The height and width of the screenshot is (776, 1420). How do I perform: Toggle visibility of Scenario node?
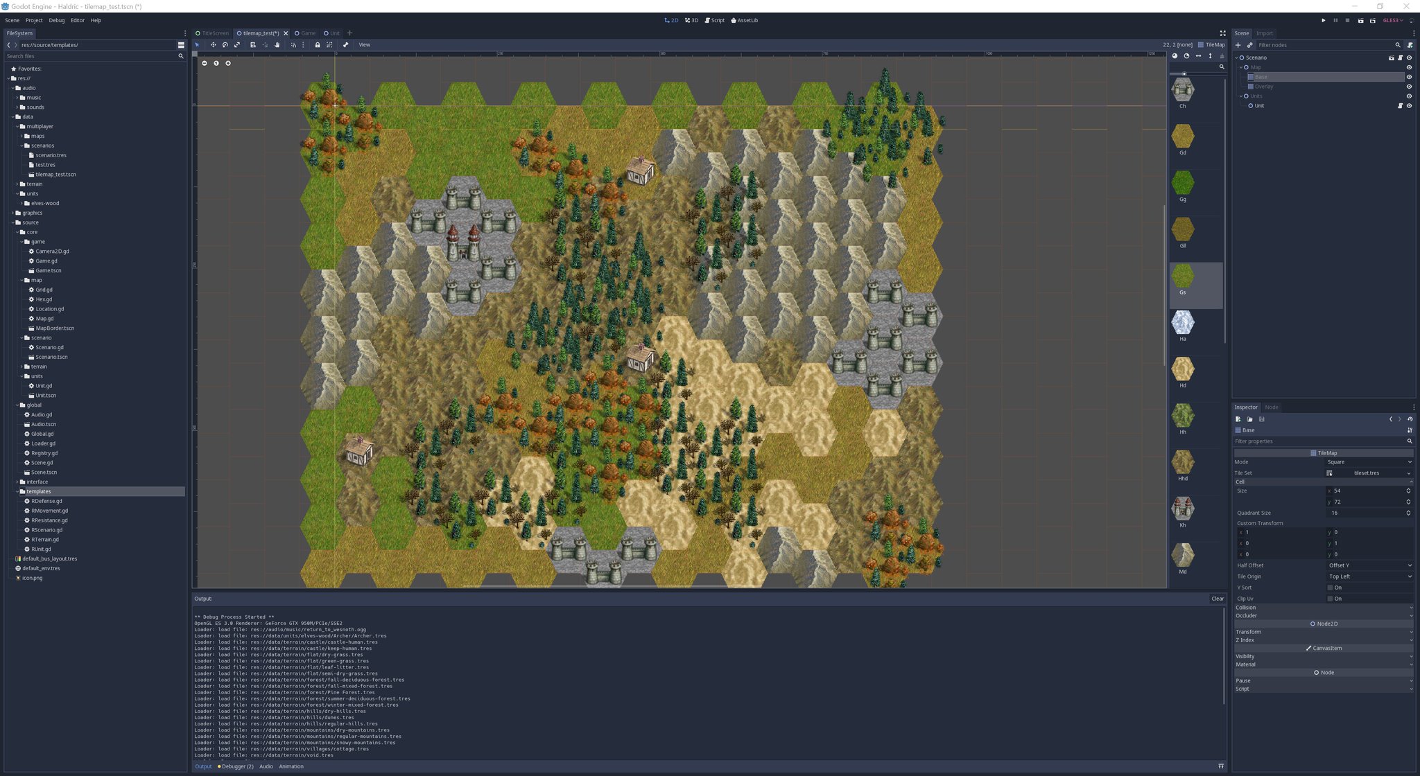click(x=1409, y=58)
